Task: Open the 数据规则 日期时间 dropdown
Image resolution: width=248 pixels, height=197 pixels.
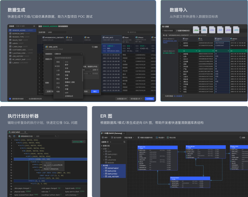Action: coord(68,54)
